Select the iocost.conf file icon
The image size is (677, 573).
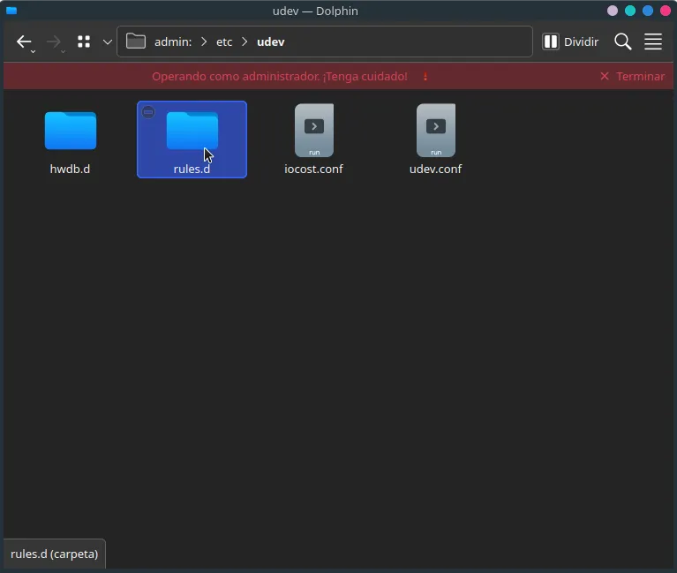314,130
